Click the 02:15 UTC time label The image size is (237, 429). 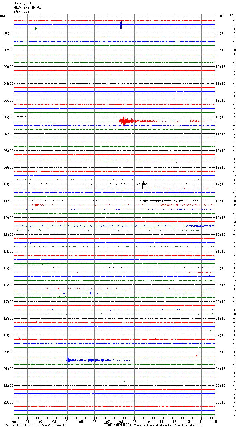coord(221,335)
